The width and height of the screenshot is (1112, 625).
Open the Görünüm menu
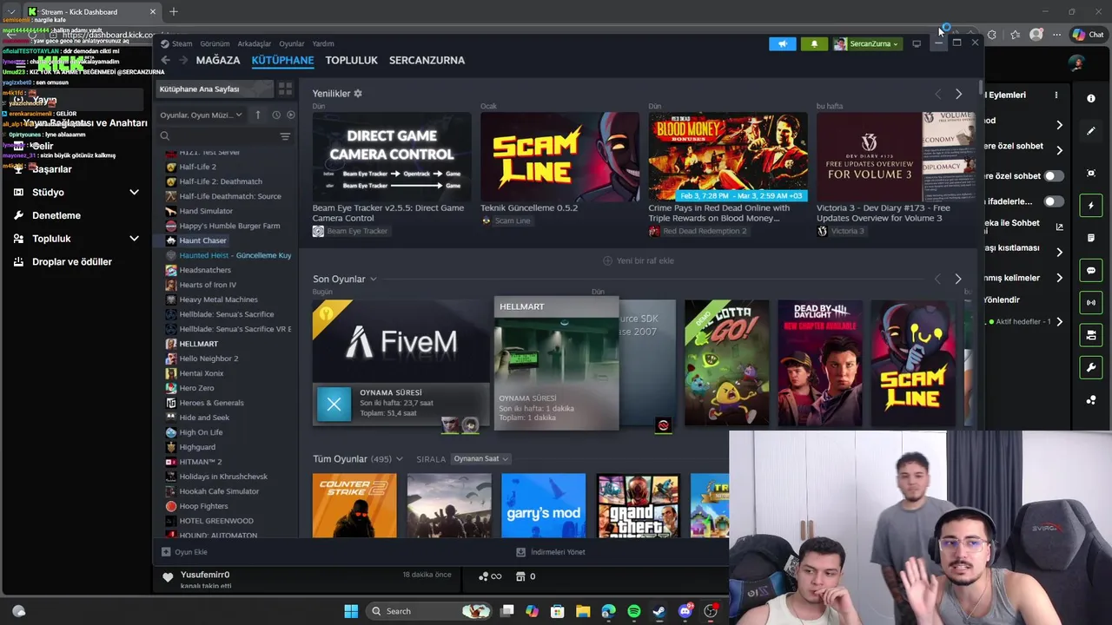pyautogui.click(x=215, y=43)
